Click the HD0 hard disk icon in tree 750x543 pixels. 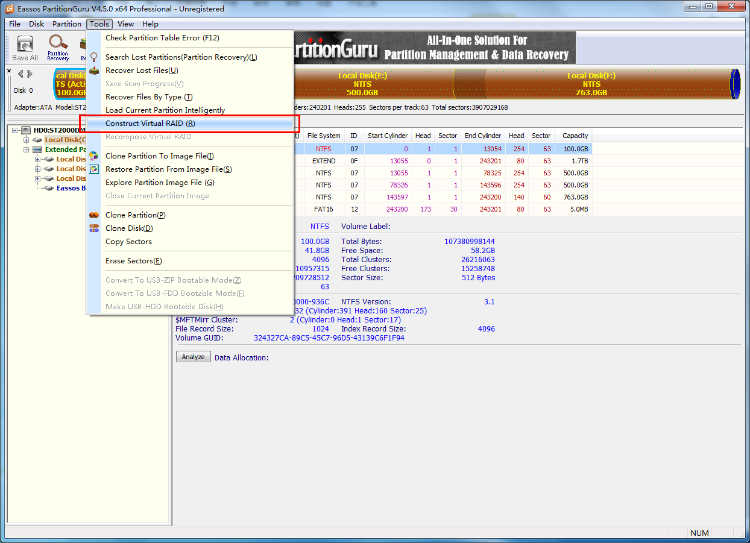click(x=25, y=130)
